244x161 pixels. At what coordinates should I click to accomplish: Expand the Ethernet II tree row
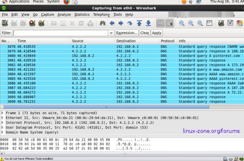tap(2, 118)
